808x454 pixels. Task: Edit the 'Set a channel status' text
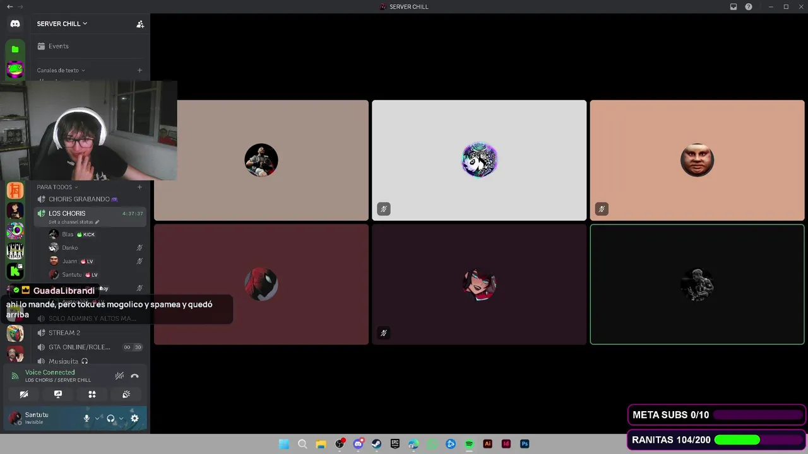point(74,222)
